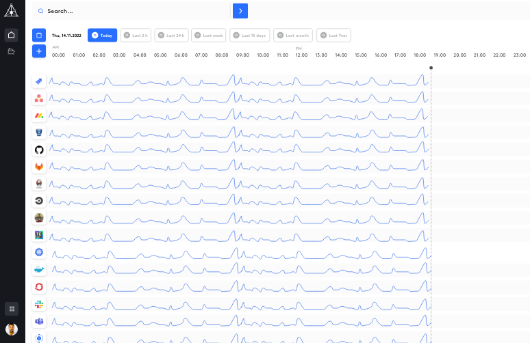The image size is (530, 343).
Task: Click the 23:00 timeline hour label
Action: tap(520, 55)
